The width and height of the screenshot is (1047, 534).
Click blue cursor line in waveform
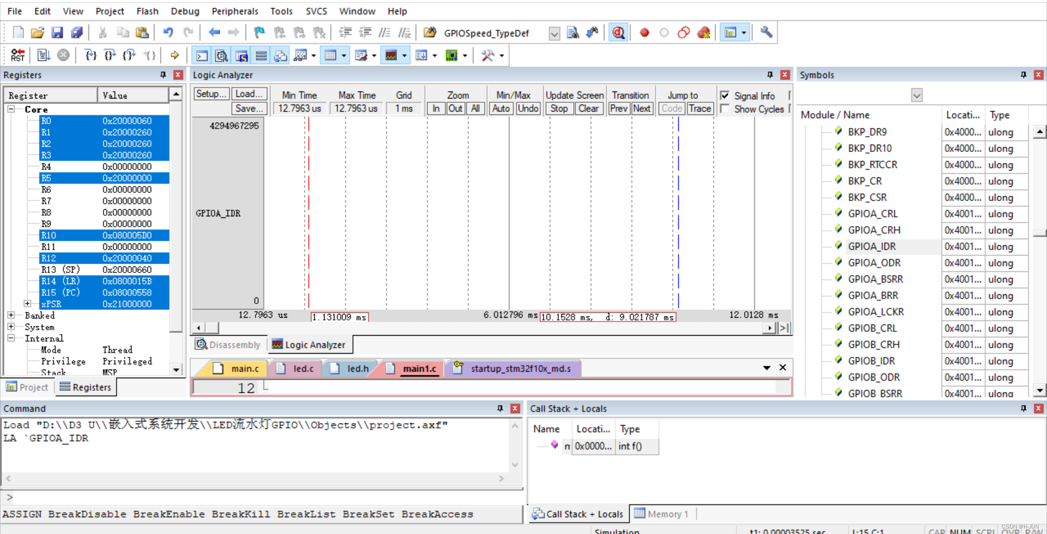(x=678, y=213)
